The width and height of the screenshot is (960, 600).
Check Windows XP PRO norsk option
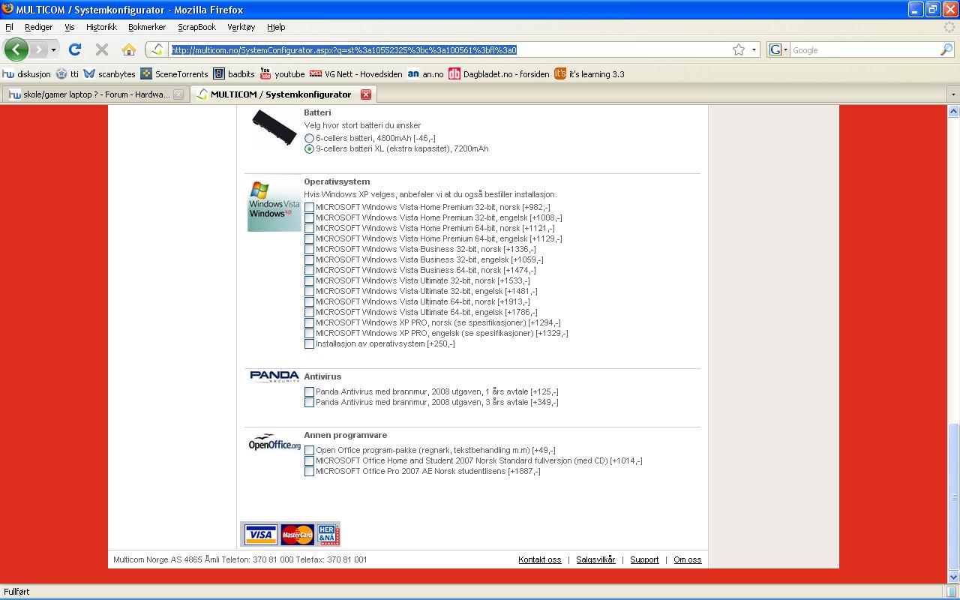[309, 323]
